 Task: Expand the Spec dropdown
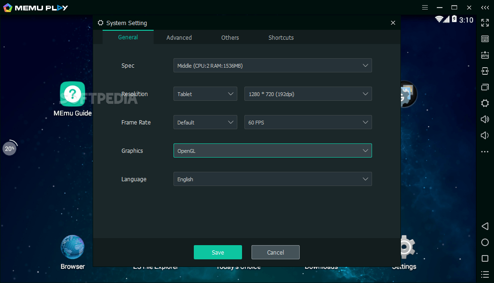(x=272, y=65)
